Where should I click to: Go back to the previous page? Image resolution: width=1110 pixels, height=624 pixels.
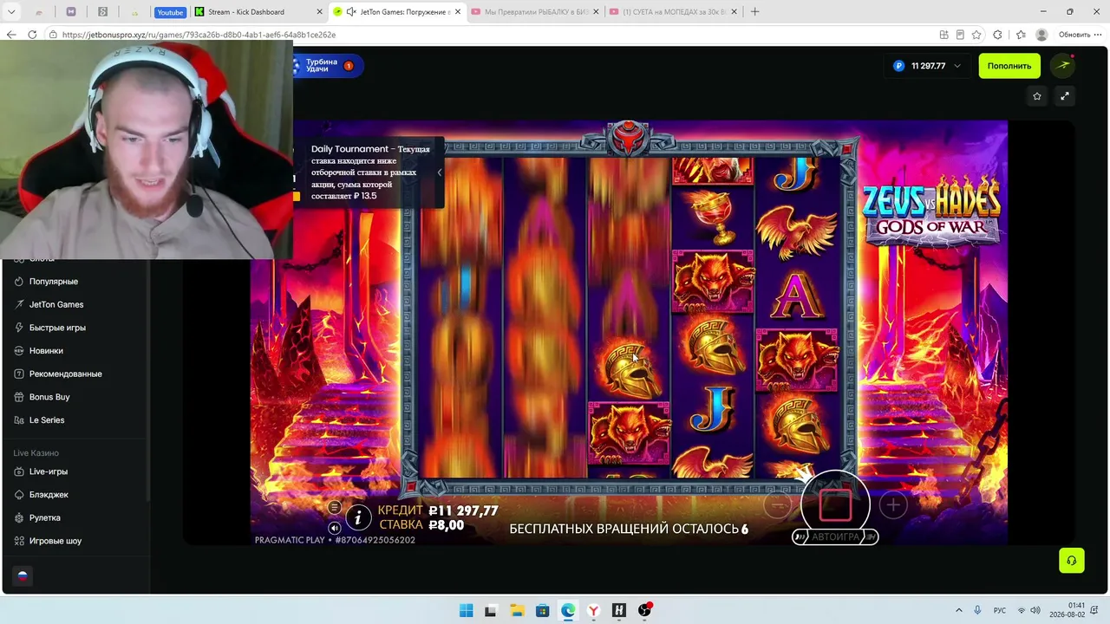pos(11,35)
